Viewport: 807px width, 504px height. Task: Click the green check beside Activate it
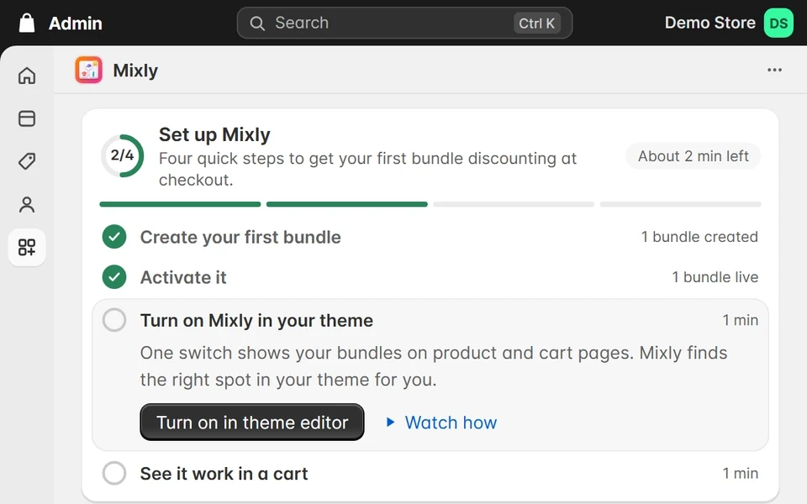coord(114,277)
